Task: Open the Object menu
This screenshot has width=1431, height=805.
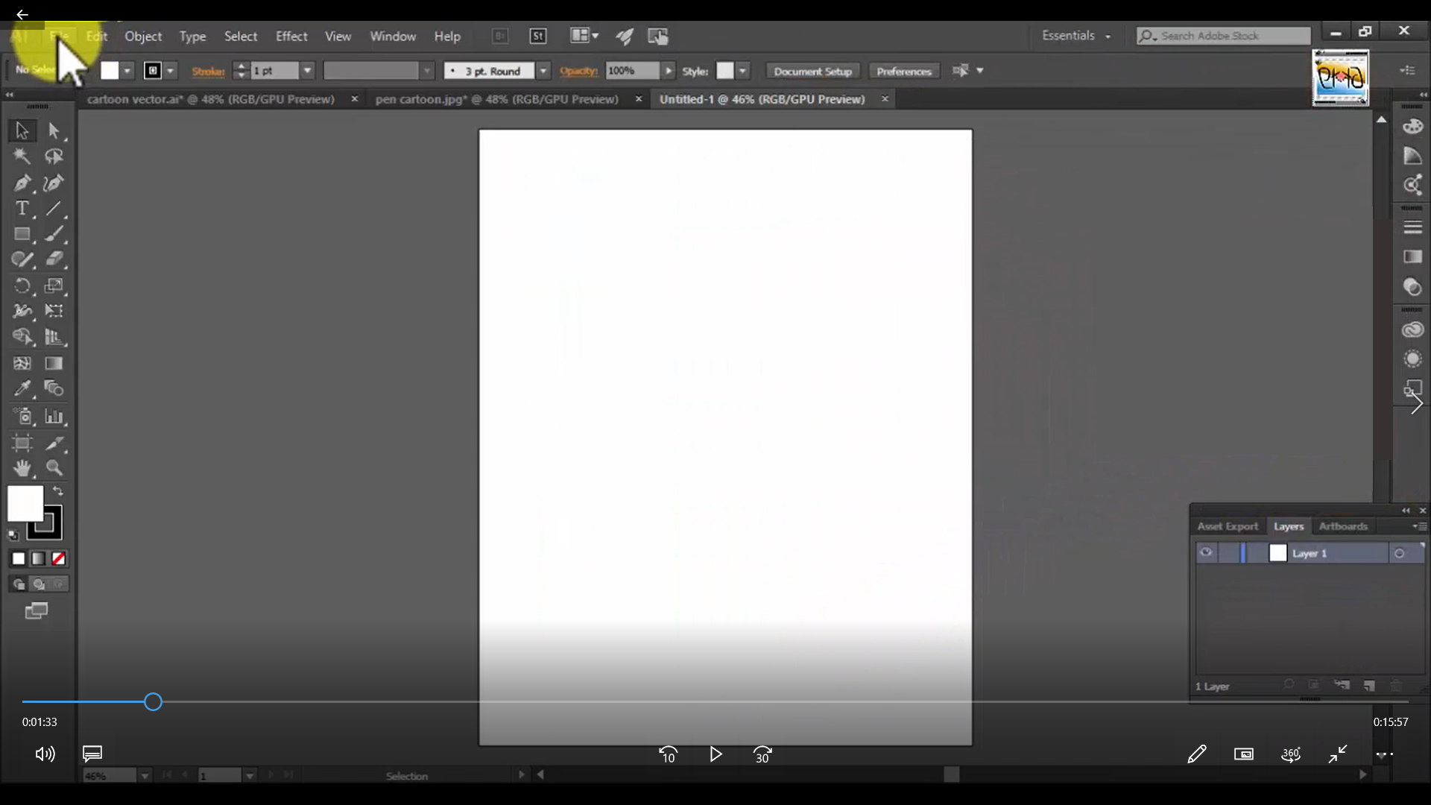Action: click(142, 36)
